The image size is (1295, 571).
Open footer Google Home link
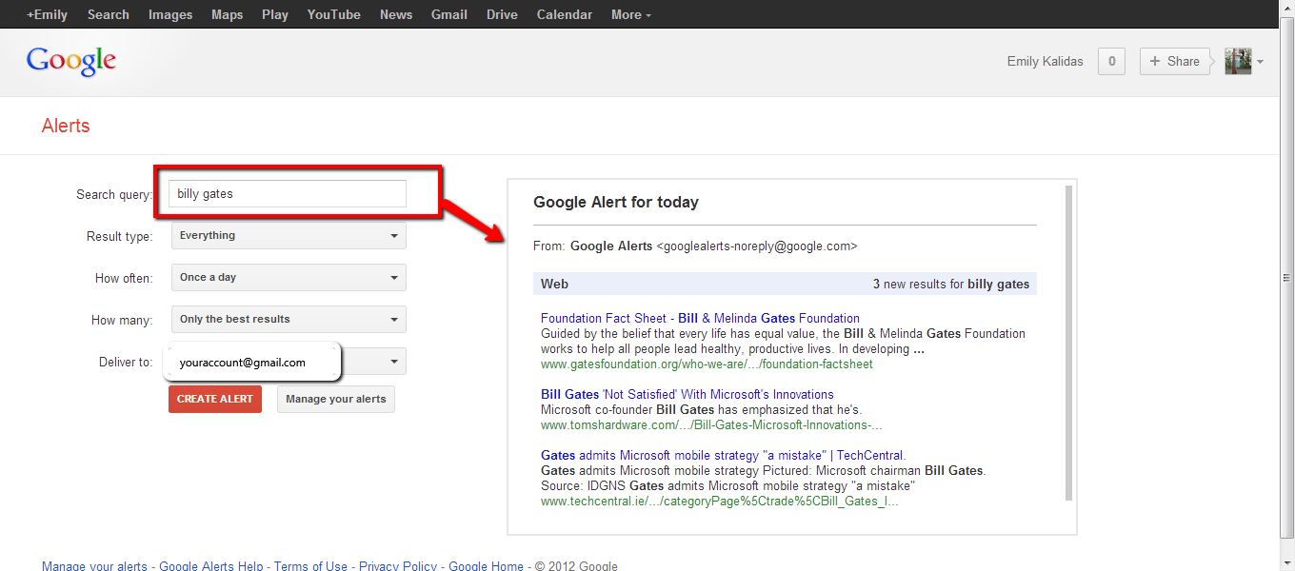[x=486, y=566]
